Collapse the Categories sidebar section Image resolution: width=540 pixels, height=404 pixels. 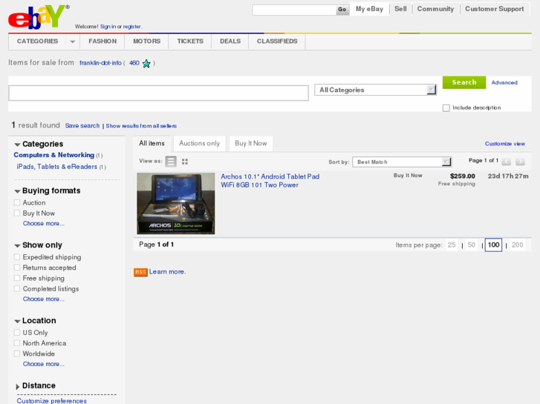pos(17,145)
